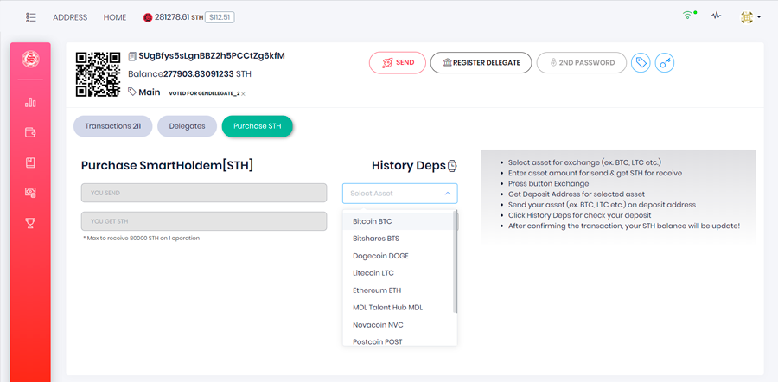Open the ADDRESS menu item
This screenshot has height=382, width=778.
tap(70, 17)
